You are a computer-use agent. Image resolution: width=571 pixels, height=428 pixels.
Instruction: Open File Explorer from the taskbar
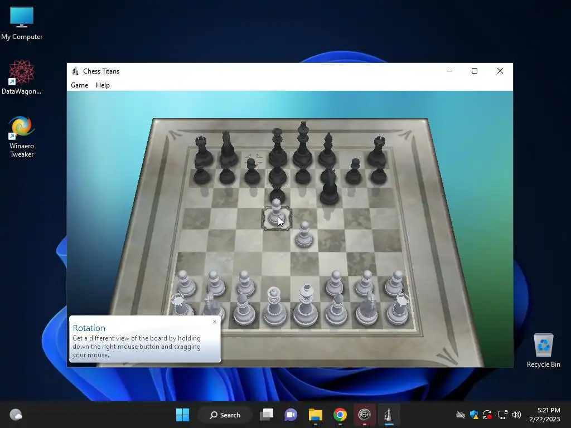point(316,415)
